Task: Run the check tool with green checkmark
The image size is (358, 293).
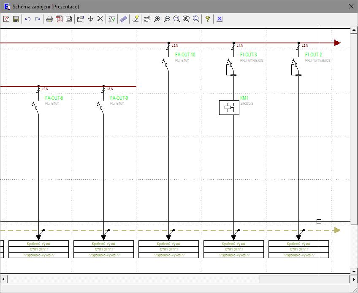Action: coord(112,19)
